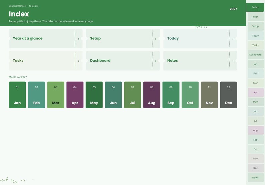The image size is (265, 185).
Task: Jump to the 12 Dec month tile
Action: coord(229,95)
